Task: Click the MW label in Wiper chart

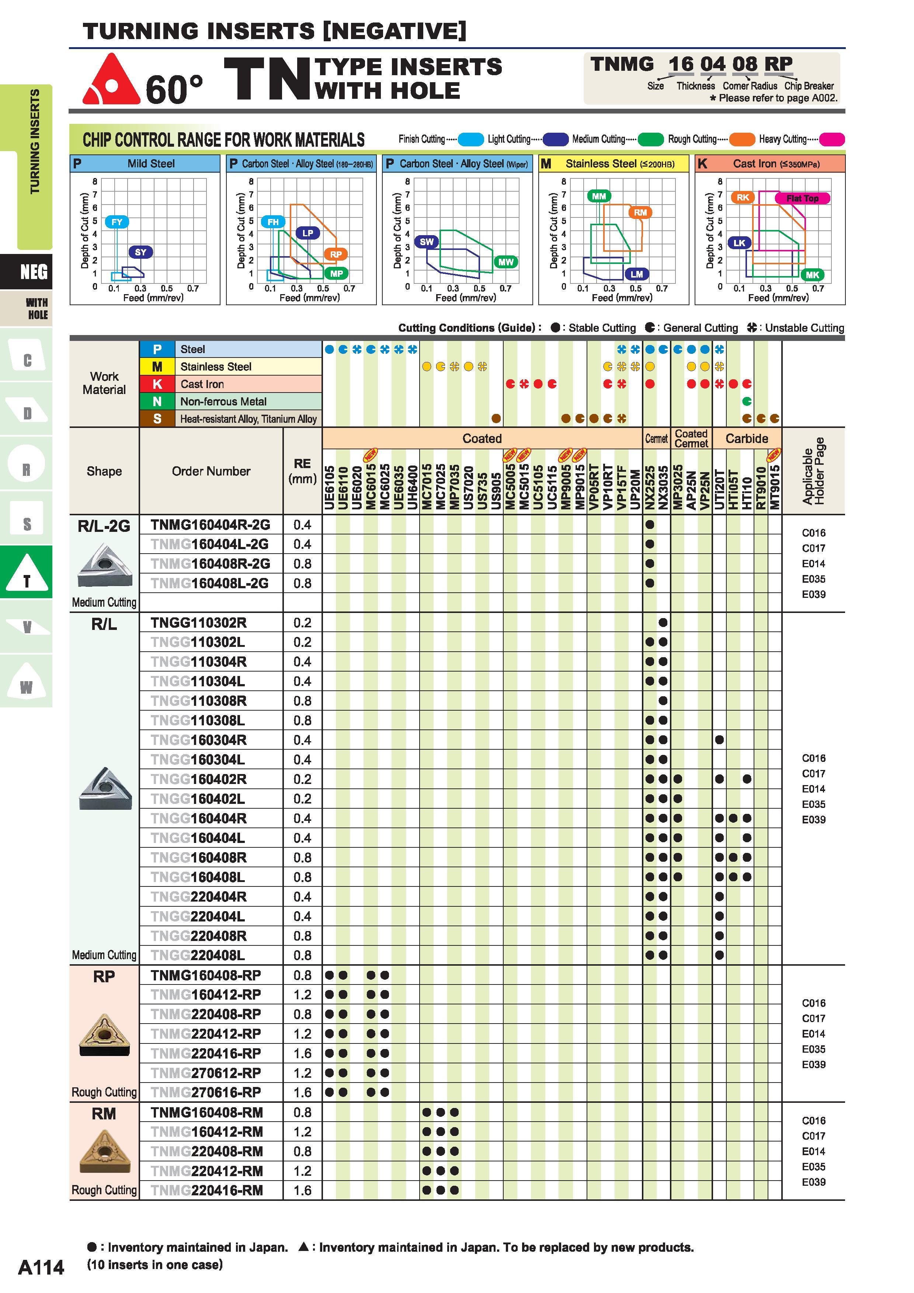Action: [506, 261]
